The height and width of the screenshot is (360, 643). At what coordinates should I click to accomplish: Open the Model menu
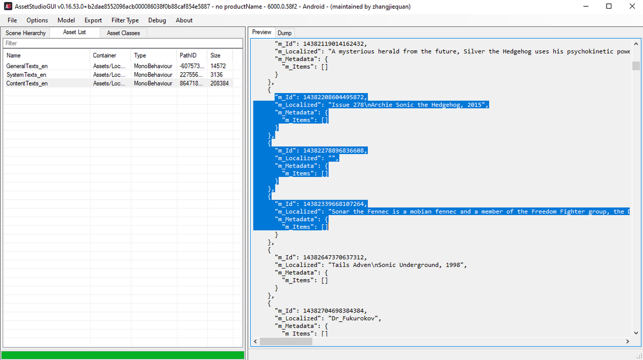coord(66,20)
